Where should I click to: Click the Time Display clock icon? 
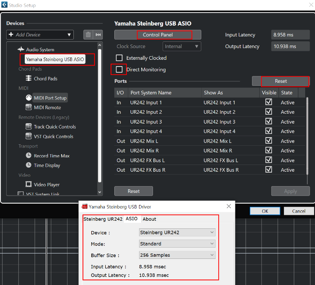pyautogui.click(x=28, y=165)
